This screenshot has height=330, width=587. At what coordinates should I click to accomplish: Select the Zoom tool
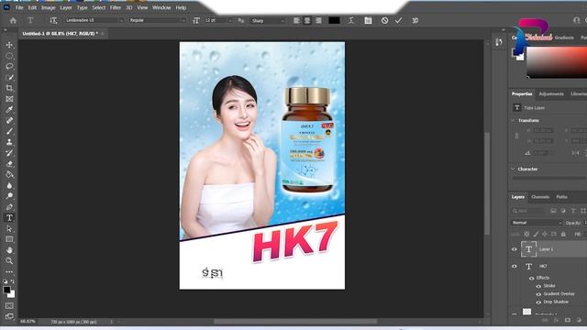tap(9, 260)
